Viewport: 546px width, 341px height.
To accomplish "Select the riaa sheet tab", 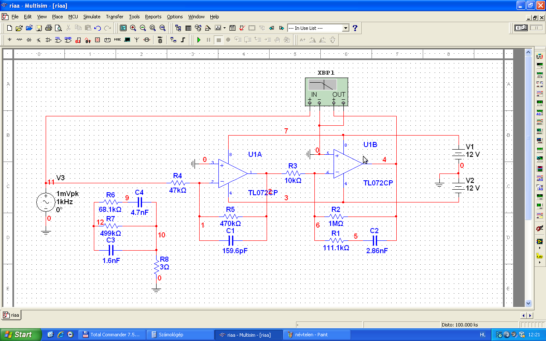I will (x=12, y=315).
